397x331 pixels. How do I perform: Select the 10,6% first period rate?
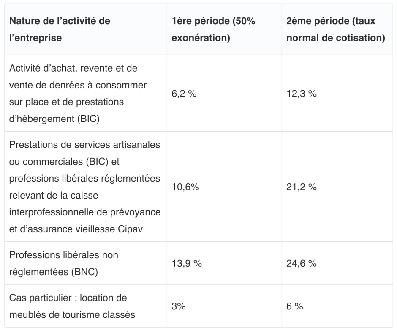tap(185, 187)
